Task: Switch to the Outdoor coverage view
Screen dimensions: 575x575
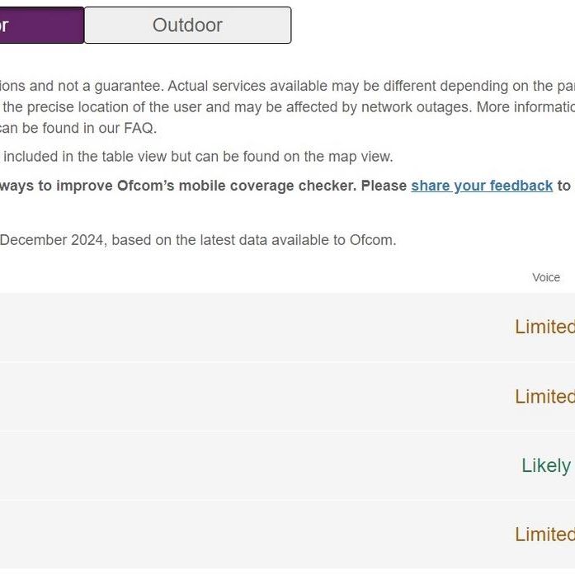Action: point(187,25)
